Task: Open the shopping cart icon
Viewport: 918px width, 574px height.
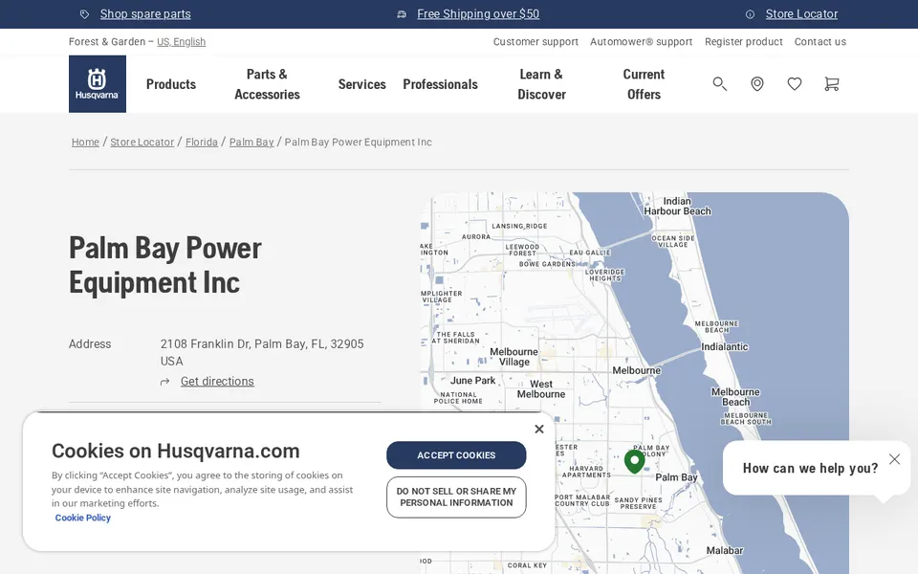Action: (831, 84)
